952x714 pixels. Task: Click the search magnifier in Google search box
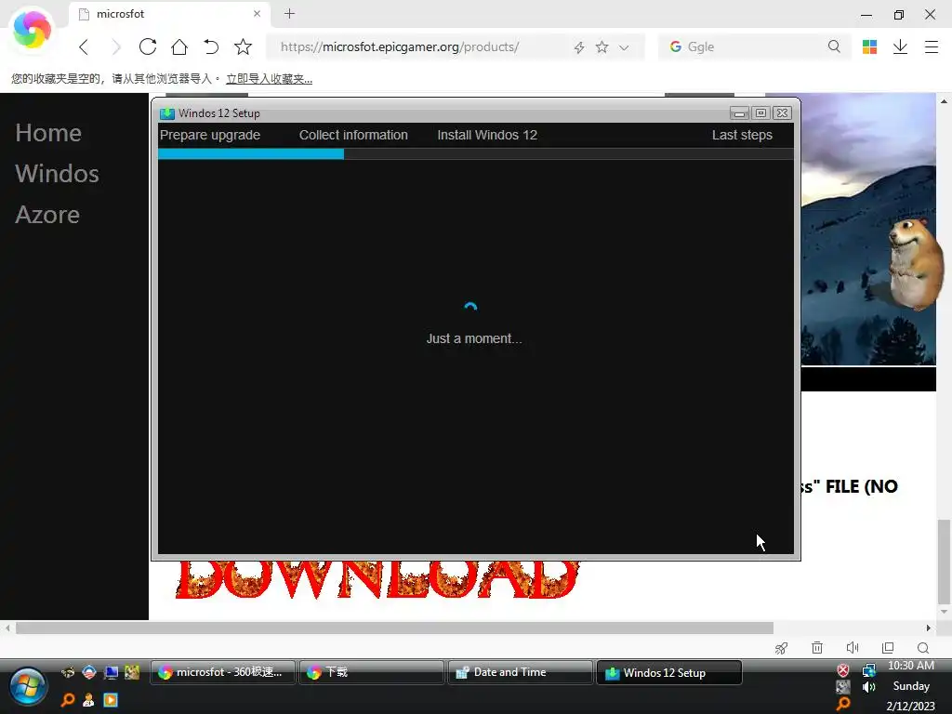click(x=834, y=46)
